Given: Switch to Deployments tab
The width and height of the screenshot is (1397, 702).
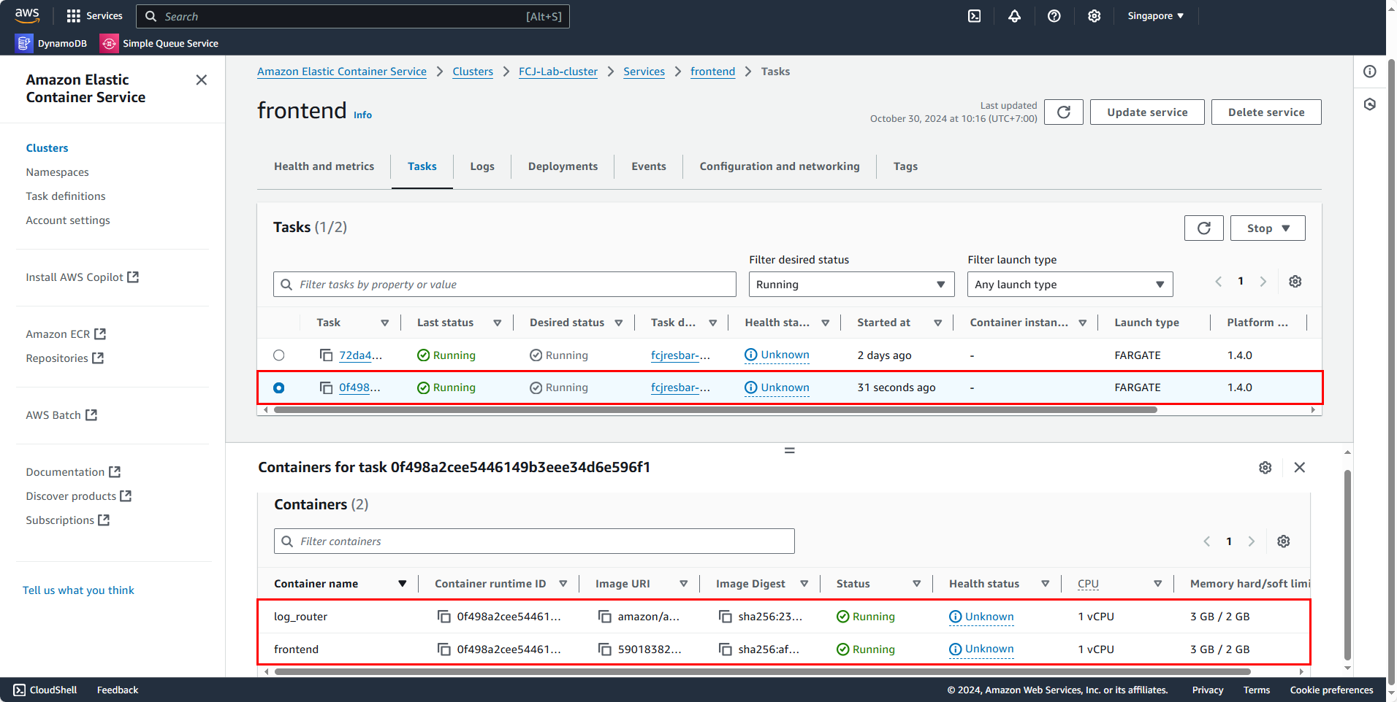Looking at the screenshot, I should pyautogui.click(x=563, y=166).
